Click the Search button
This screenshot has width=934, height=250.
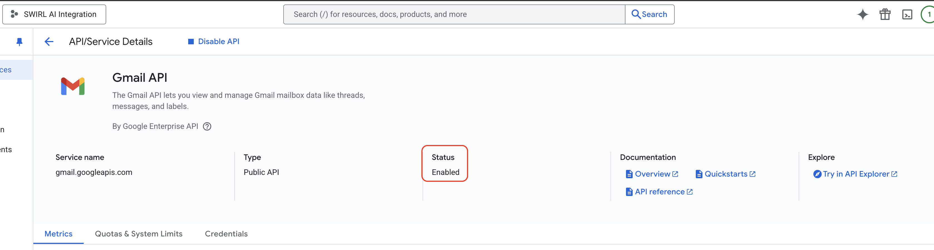coord(649,14)
